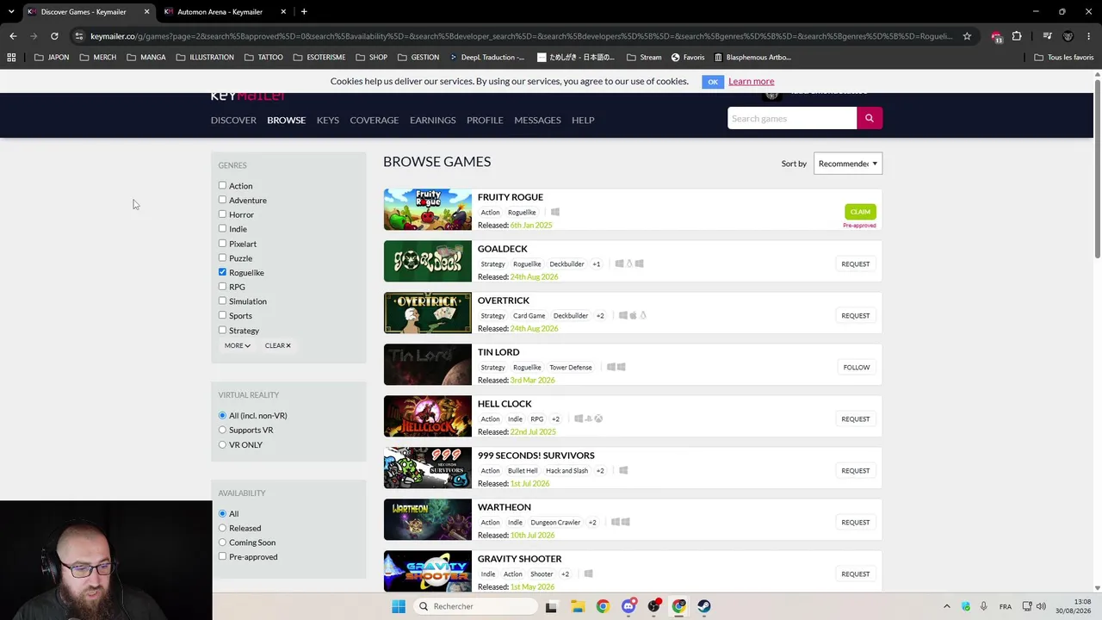
Task: Click the Linux platform icon on Goaldeck
Action: (x=629, y=263)
